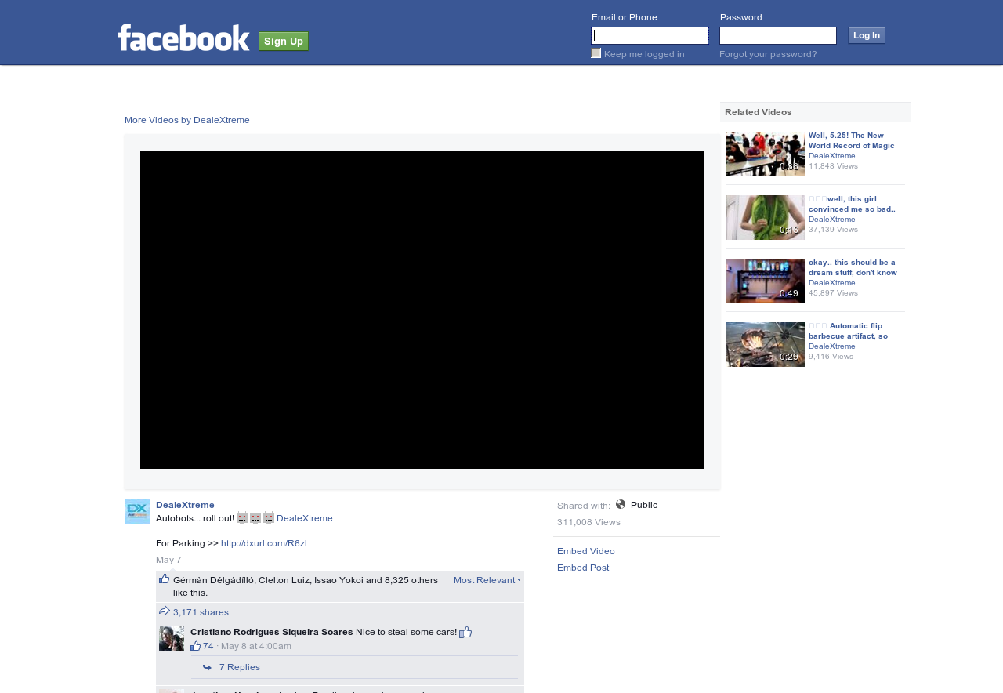Focus the Password field

click(x=778, y=35)
